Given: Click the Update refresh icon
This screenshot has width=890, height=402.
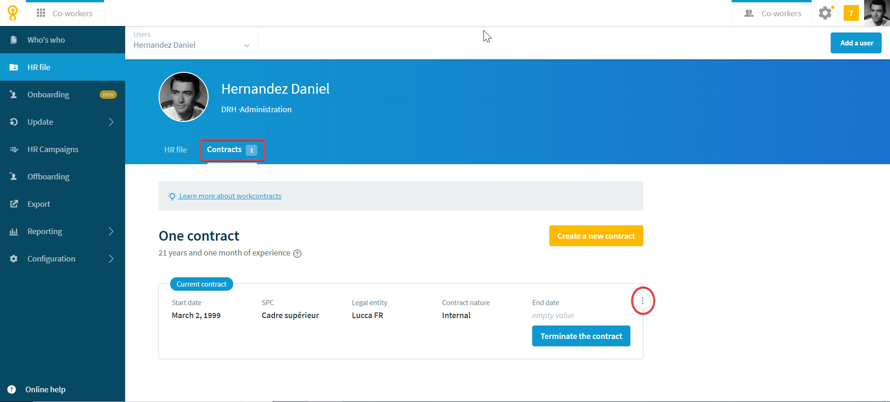Looking at the screenshot, I should tap(14, 122).
